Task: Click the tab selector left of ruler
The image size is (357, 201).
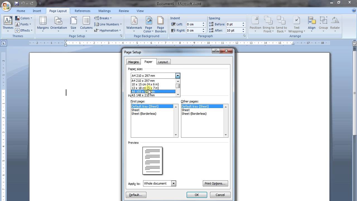Action: tap(3, 43)
